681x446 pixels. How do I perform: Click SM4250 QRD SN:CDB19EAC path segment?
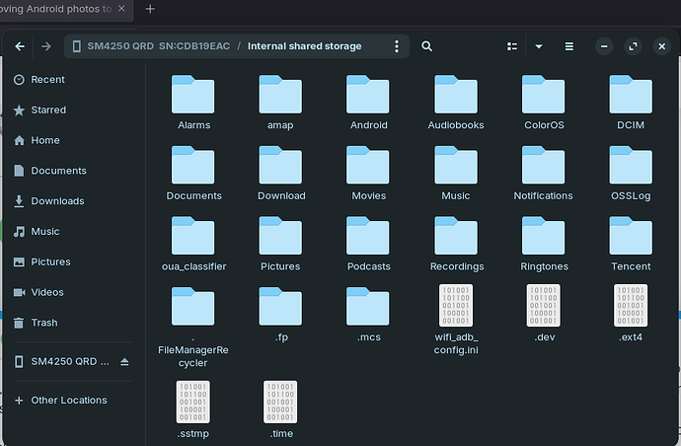point(159,46)
